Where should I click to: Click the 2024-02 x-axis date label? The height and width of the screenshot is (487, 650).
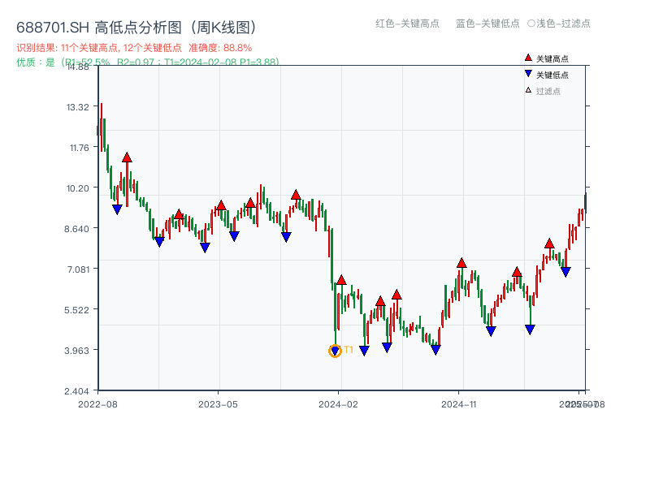coord(339,403)
